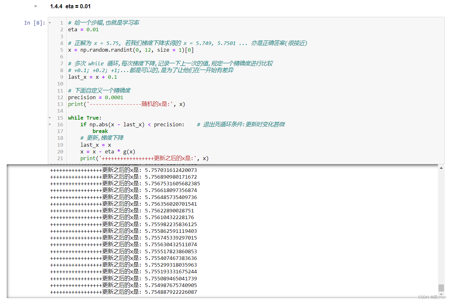Click the heading '1.4.4 eta = 0.01'

click(x=70, y=6)
